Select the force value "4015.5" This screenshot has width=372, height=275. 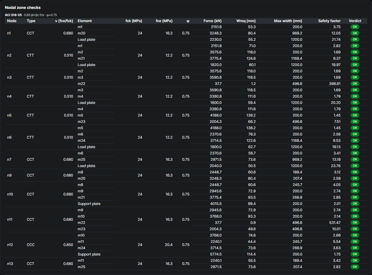(x=216, y=204)
